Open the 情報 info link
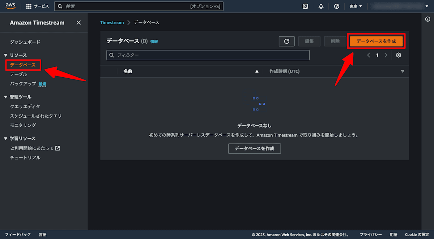 (x=154, y=42)
